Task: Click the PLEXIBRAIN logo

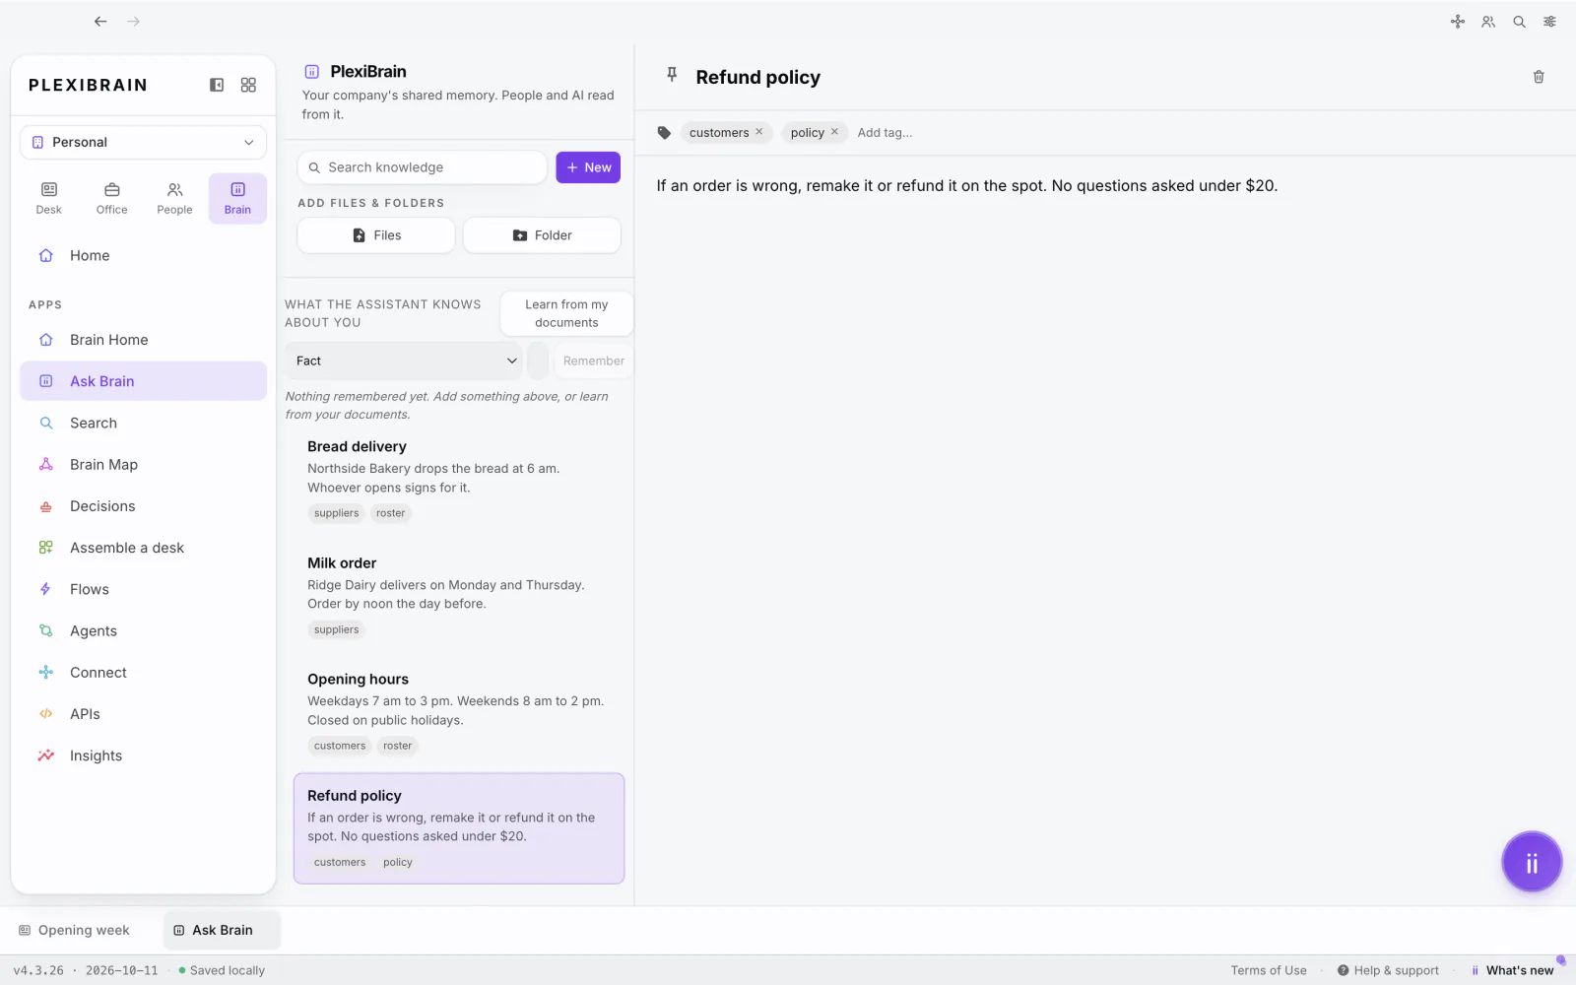Action: pyautogui.click(x=88, y=85)
